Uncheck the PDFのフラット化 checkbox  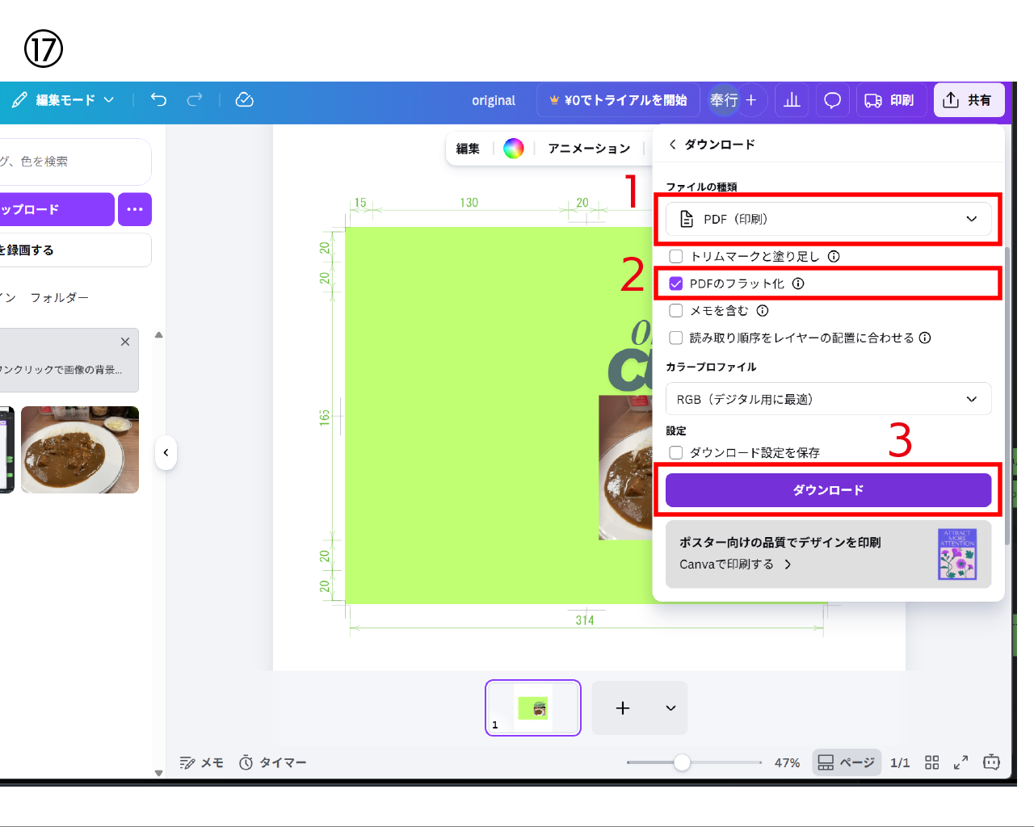click(x=676, y=283)
